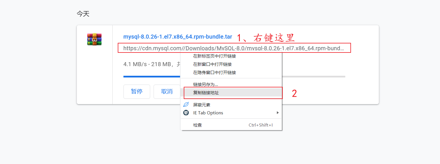Open 屏蔽元素 from the context menu

click(x=202, y=104)
